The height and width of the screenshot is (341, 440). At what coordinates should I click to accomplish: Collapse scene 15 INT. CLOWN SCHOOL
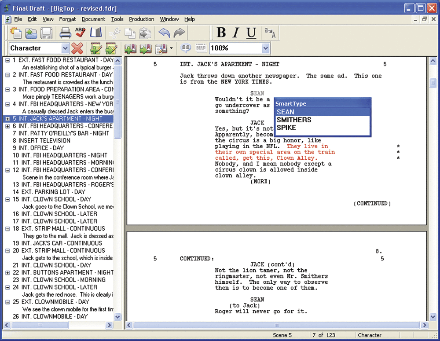point(7,199)
